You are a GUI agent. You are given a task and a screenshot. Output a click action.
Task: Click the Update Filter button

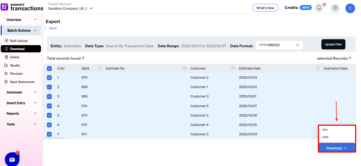click(333, 44)
